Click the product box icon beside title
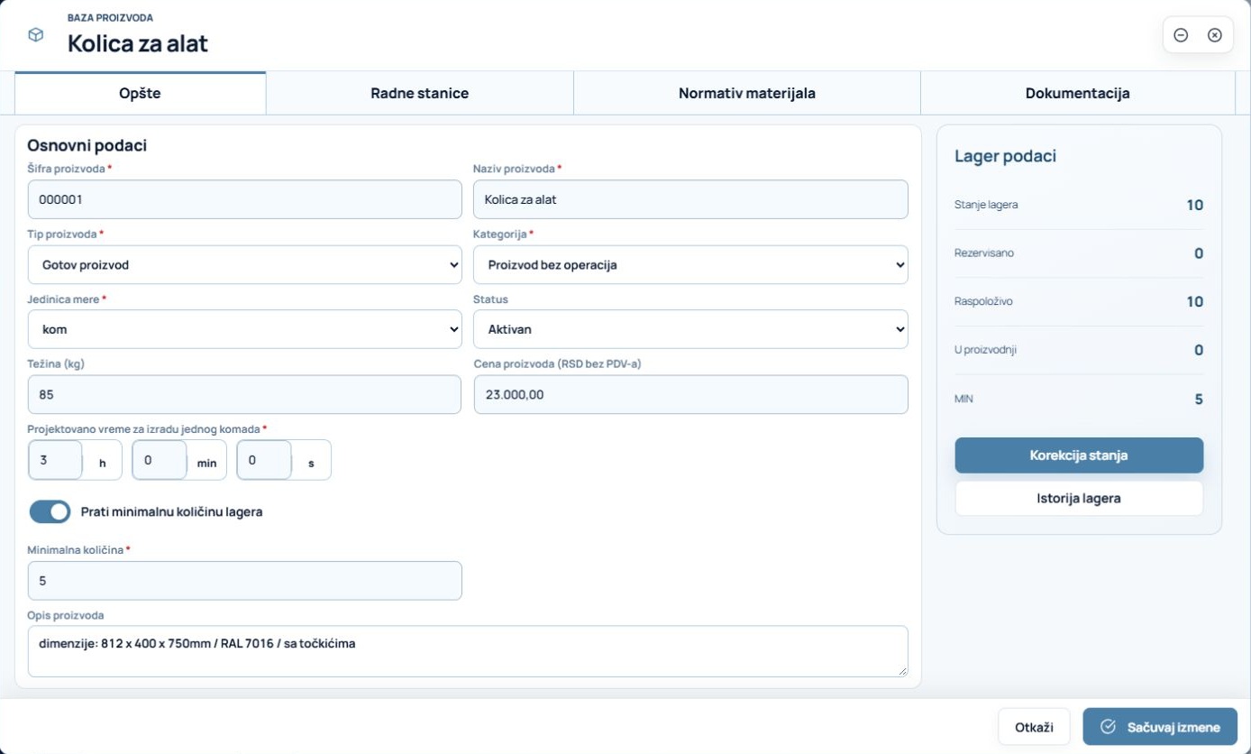 pos(35,35)
